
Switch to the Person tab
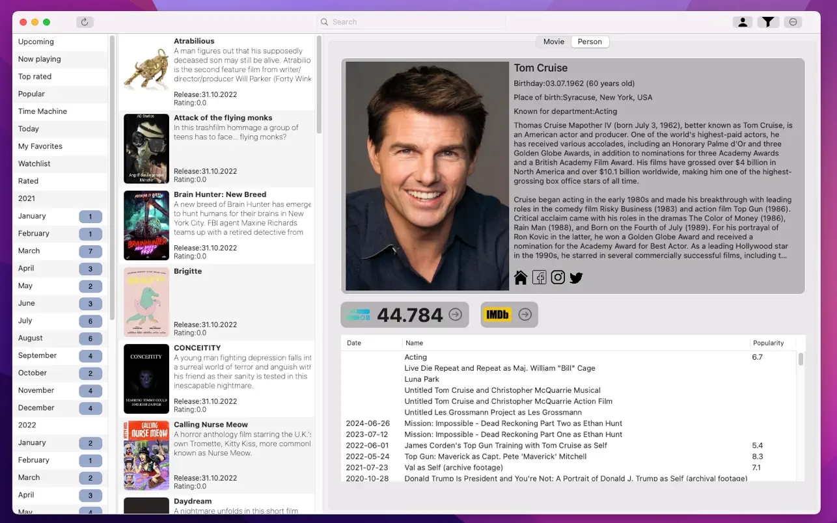590,42
